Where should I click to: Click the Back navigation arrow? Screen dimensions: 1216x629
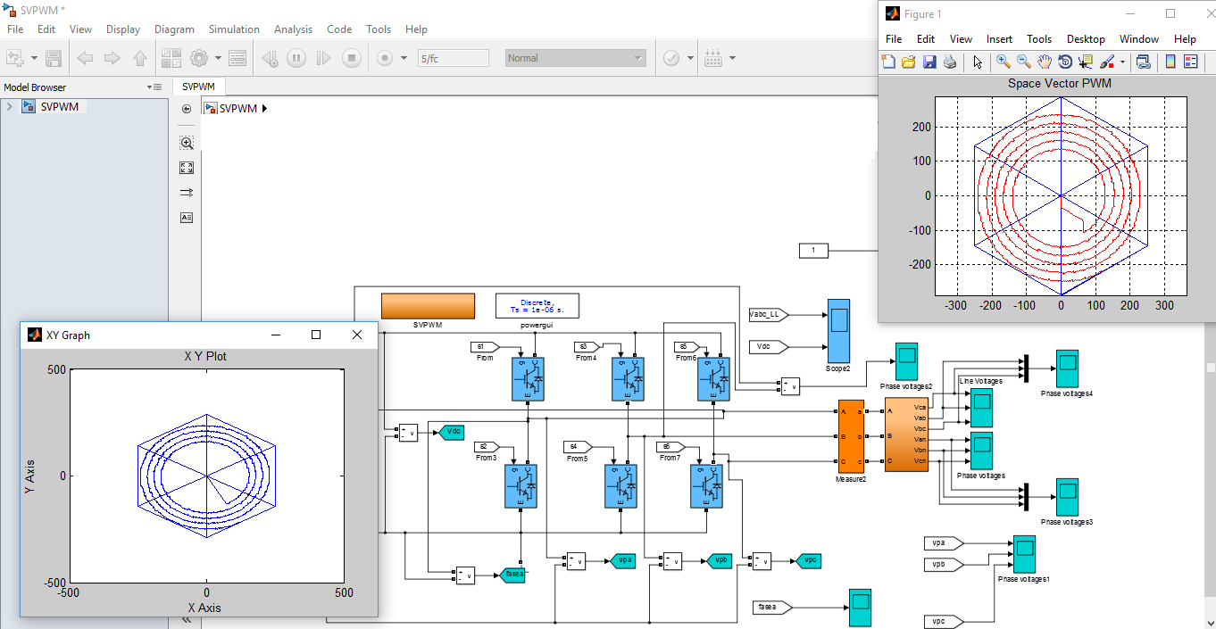coord(85,58)
